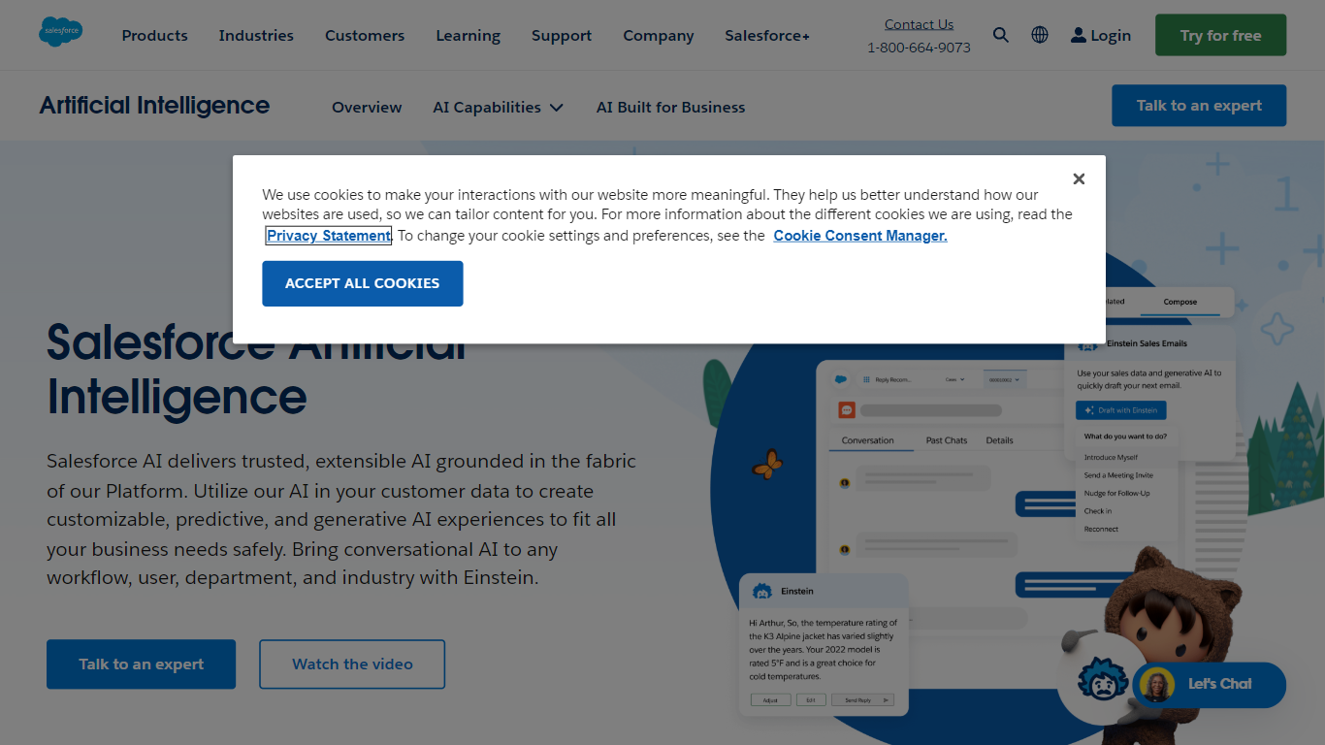Close the cookie banner with X
The width and height of the screenshot is (1325, 745).
[x=1079, y=178]
